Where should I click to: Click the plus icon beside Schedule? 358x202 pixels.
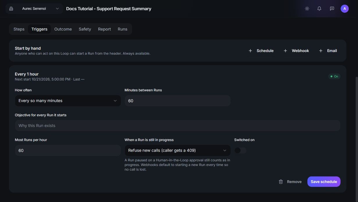[250, 51]
